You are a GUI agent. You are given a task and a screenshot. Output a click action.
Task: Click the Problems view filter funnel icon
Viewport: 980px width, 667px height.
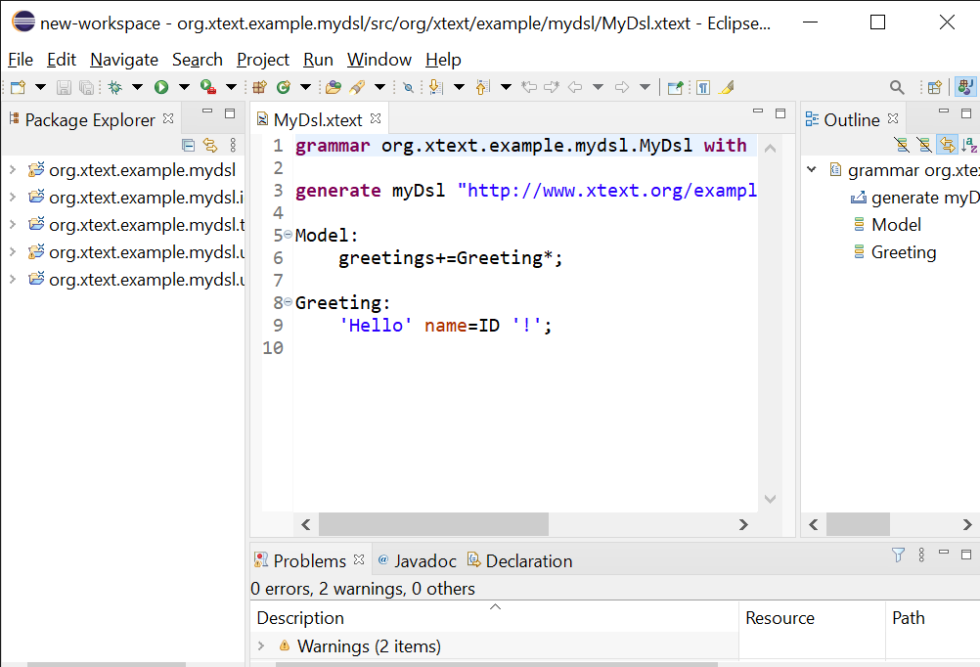[x=898, y=556]
